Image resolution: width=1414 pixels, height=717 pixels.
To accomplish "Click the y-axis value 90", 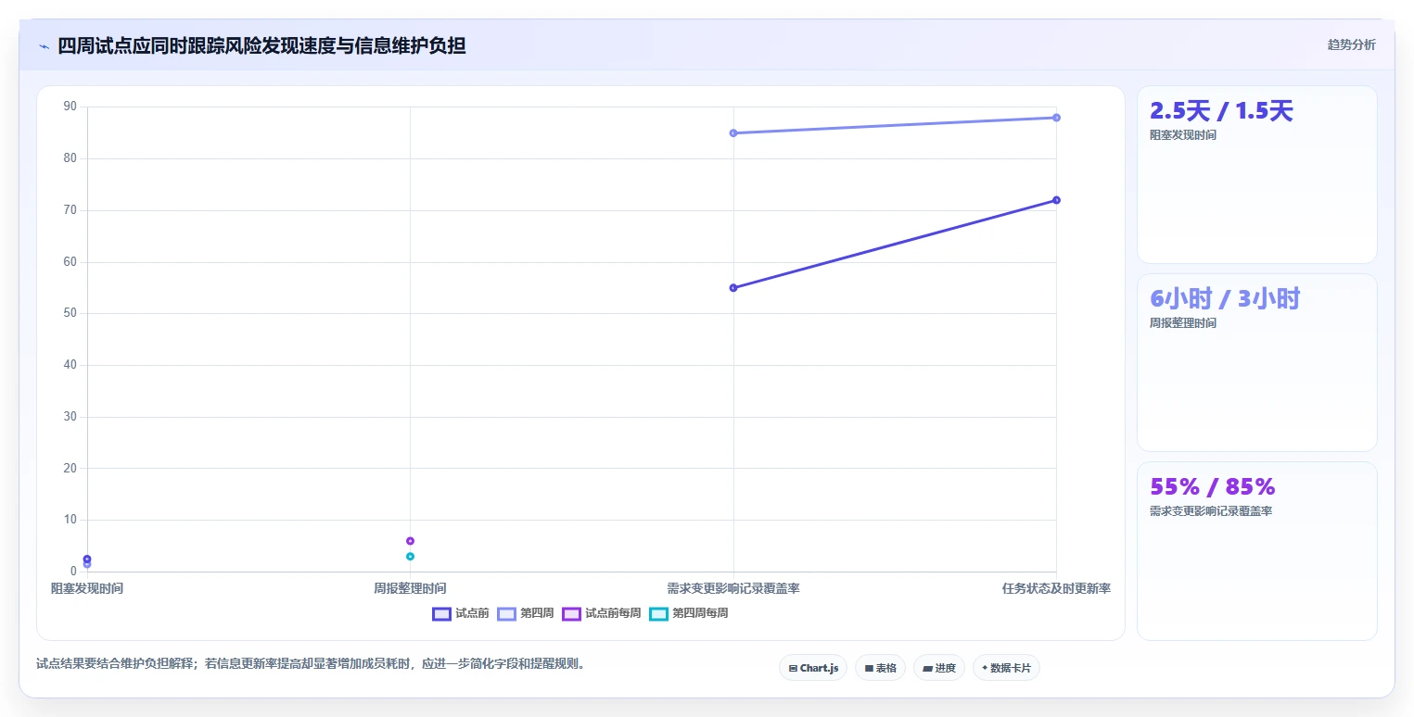I will [70, 107].
